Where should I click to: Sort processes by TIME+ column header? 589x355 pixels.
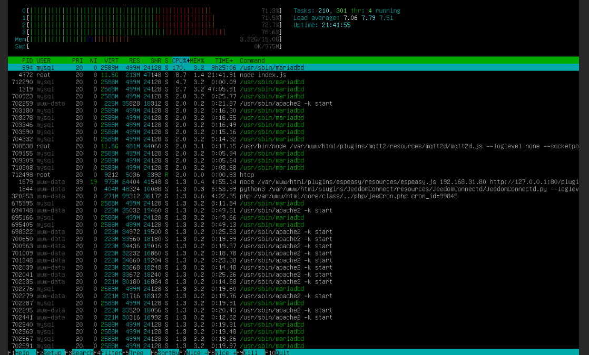[224, 60]
